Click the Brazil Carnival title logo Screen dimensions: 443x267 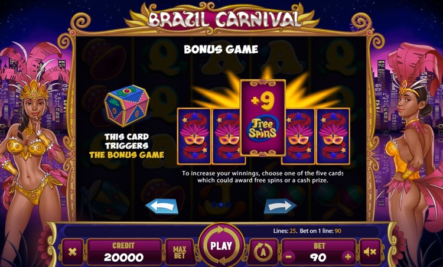point(221,19)
